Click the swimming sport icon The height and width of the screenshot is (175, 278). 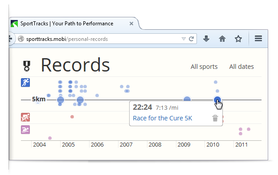pyautogui.click(x=25, y=130)
